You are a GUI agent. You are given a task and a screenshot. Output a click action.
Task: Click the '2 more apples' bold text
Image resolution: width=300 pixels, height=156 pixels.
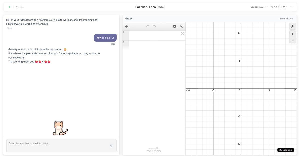point(67,54)
